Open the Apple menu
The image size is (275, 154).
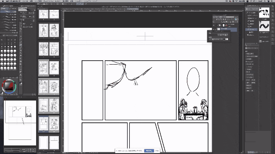pyautogui.click(x=3, y=1)
